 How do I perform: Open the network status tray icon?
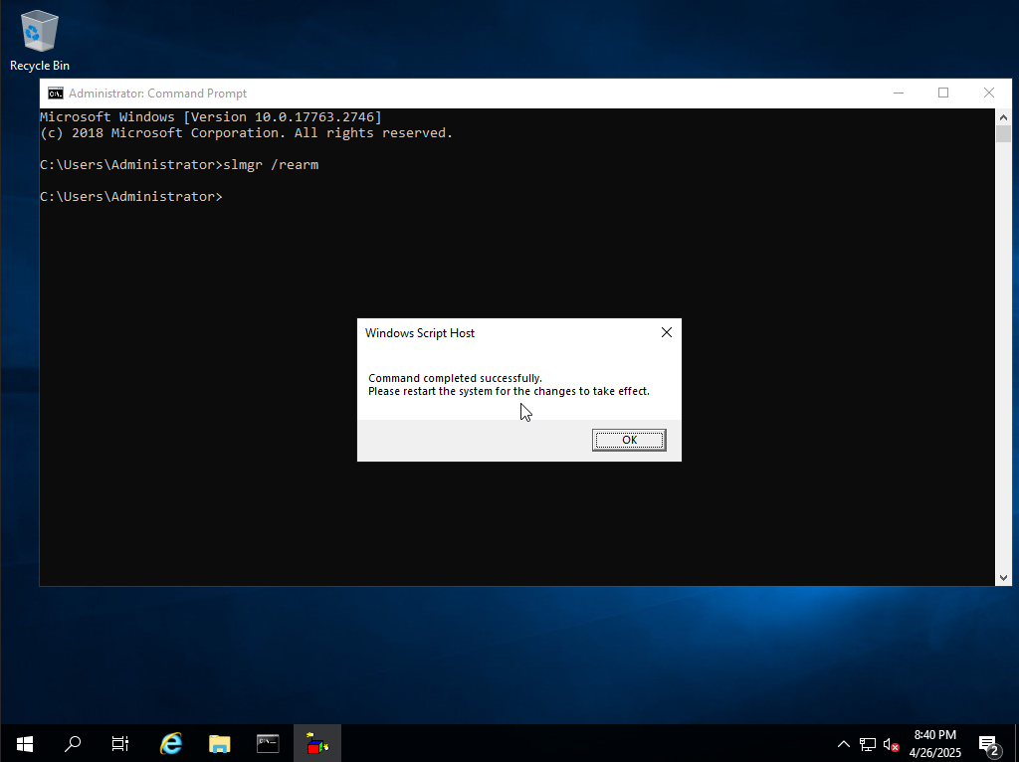pos(867,744)
